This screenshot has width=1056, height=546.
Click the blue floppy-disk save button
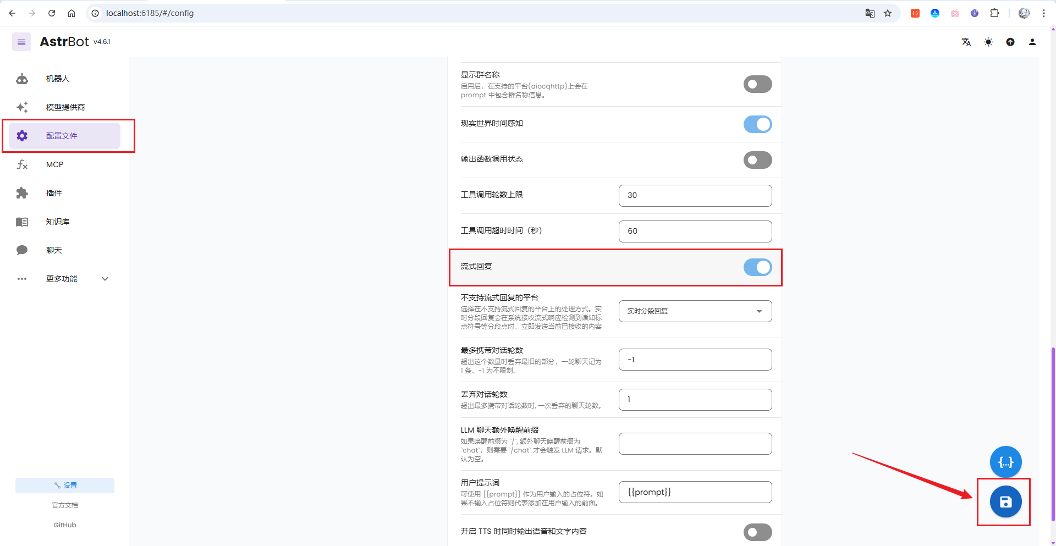click(1005, 501)
